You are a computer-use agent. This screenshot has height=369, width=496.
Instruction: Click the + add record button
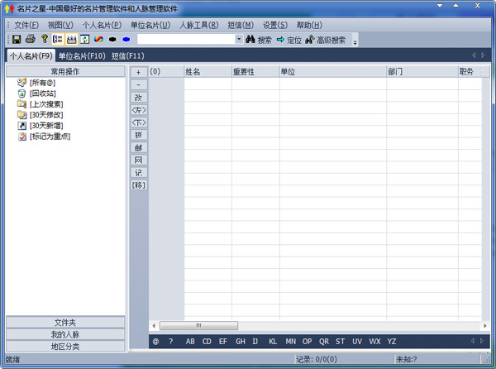click(x=139, y=72)
